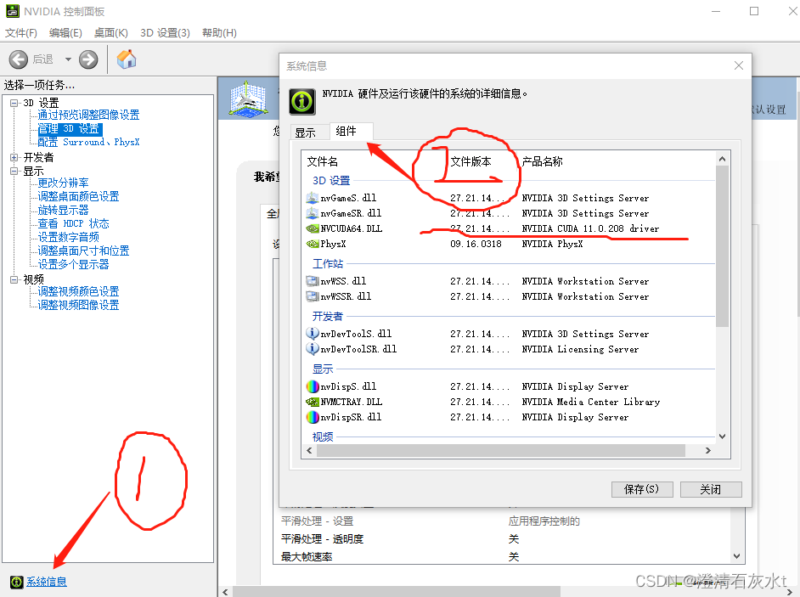The height and width of the screenshot is (597, 800).
Task: Click the 3D settings preview image icon
Action: [248, 98]
